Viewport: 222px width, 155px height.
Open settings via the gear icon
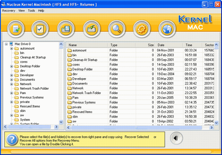pos(142,29)
